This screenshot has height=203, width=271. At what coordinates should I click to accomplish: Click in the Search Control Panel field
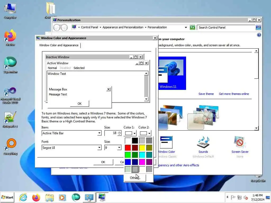point(226,27)
